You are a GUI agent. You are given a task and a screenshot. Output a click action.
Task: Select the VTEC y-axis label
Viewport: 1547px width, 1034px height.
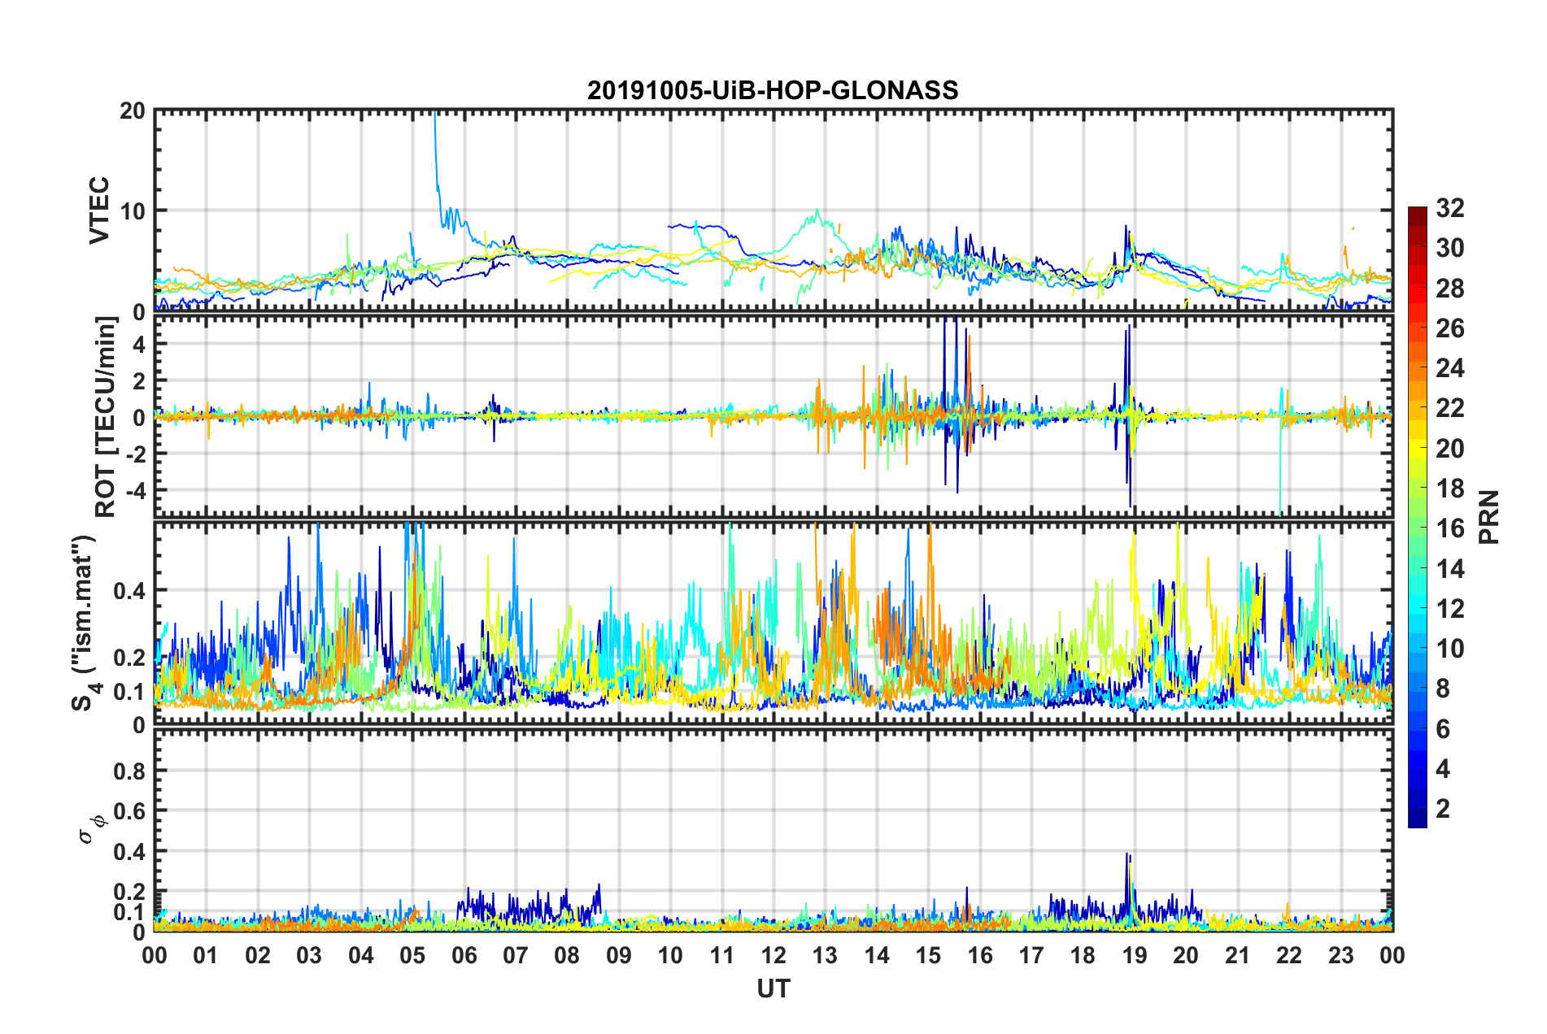(x=99, y=210)
